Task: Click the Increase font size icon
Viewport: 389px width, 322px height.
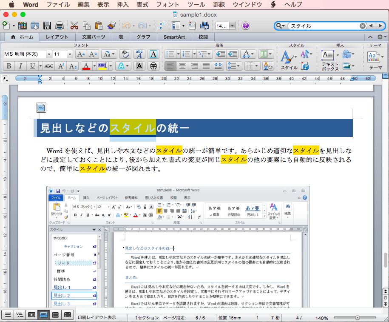Action: click(81, 54)
